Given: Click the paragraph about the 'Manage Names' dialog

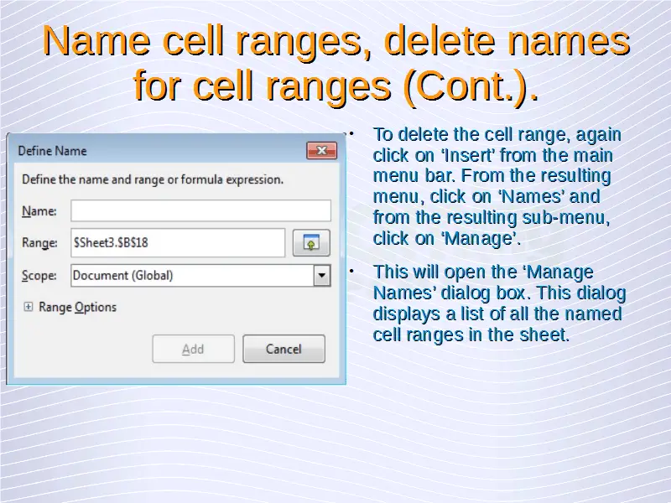Looking at the screenshot, I should 498,303.
